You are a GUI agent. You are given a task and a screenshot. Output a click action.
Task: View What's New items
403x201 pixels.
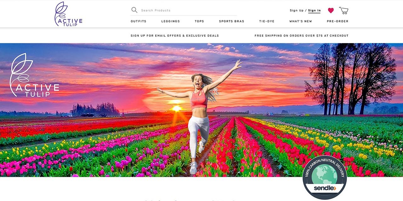[301, 21]
